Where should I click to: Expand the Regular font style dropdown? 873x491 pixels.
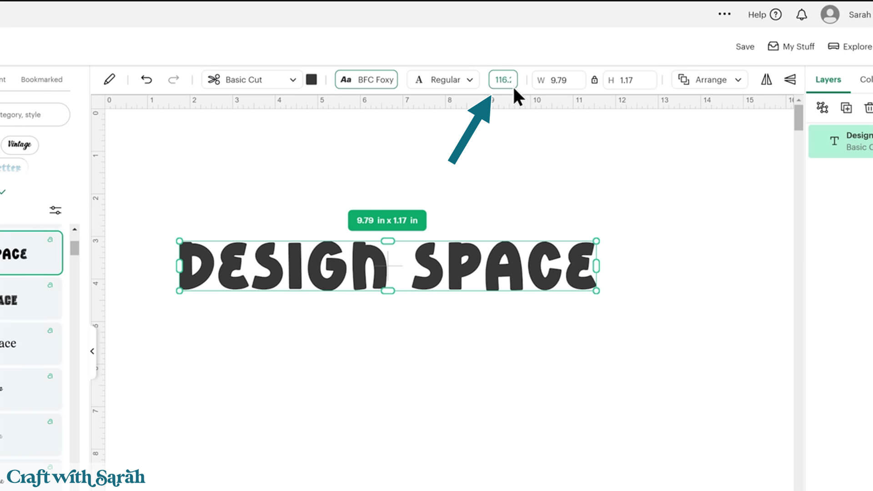[444, 80]
